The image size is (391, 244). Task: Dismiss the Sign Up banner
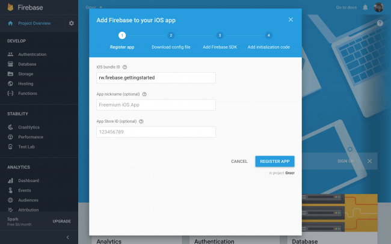369,161
